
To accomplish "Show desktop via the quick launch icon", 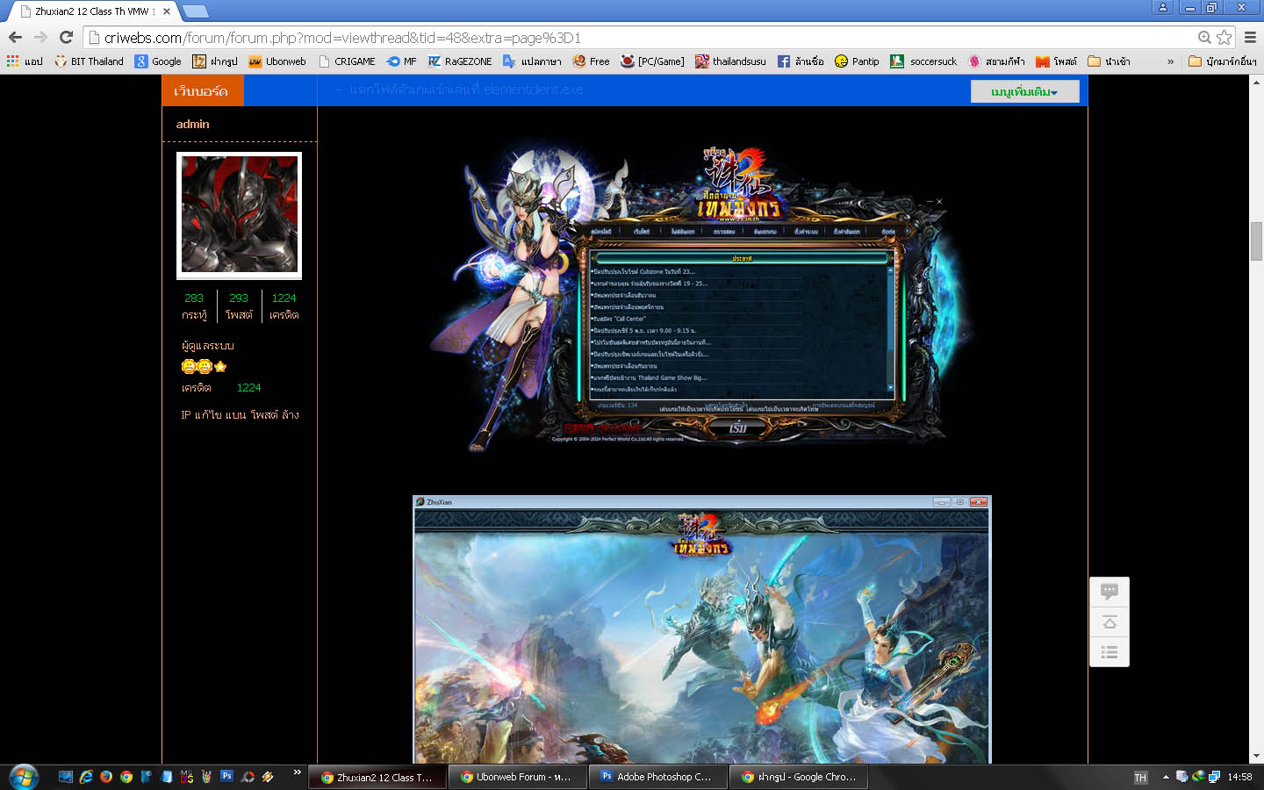I will tap(66, 777).
